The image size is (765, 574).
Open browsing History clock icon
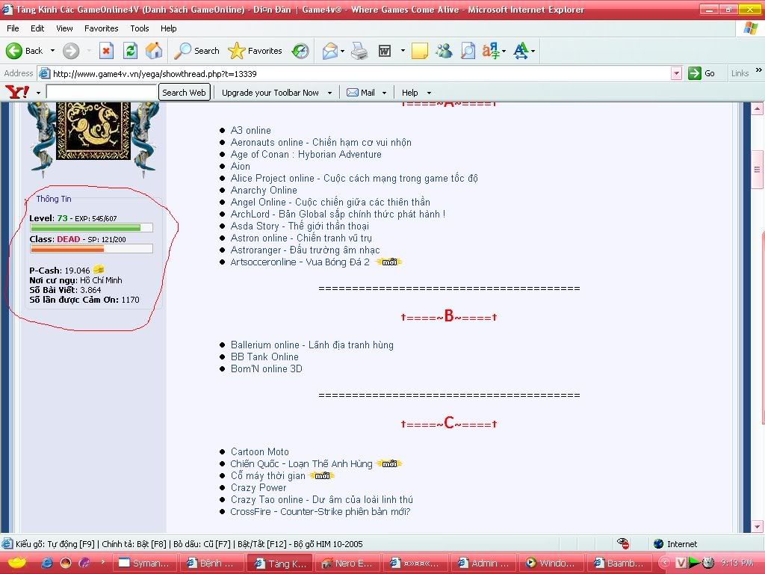click(x=300, y=51)
